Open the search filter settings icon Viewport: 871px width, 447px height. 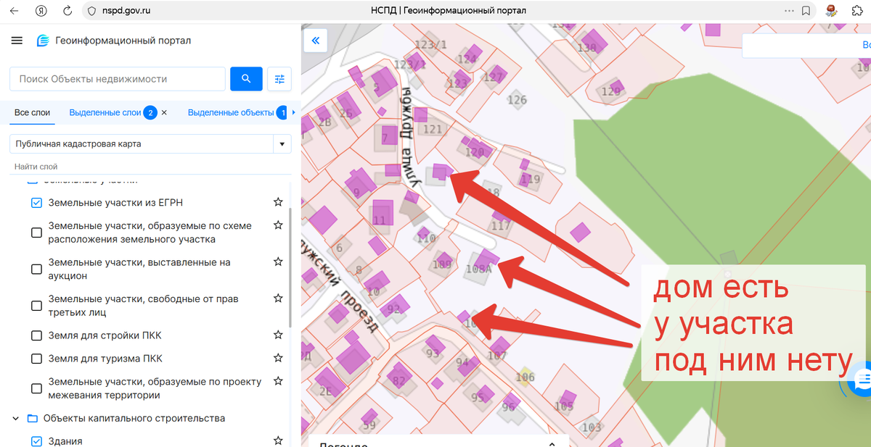click(279, 79)
